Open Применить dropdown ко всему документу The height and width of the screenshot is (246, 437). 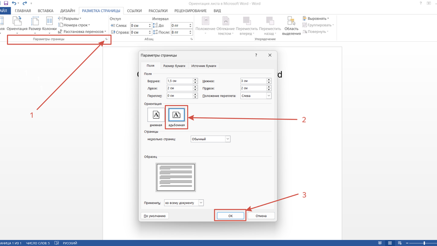184,203
